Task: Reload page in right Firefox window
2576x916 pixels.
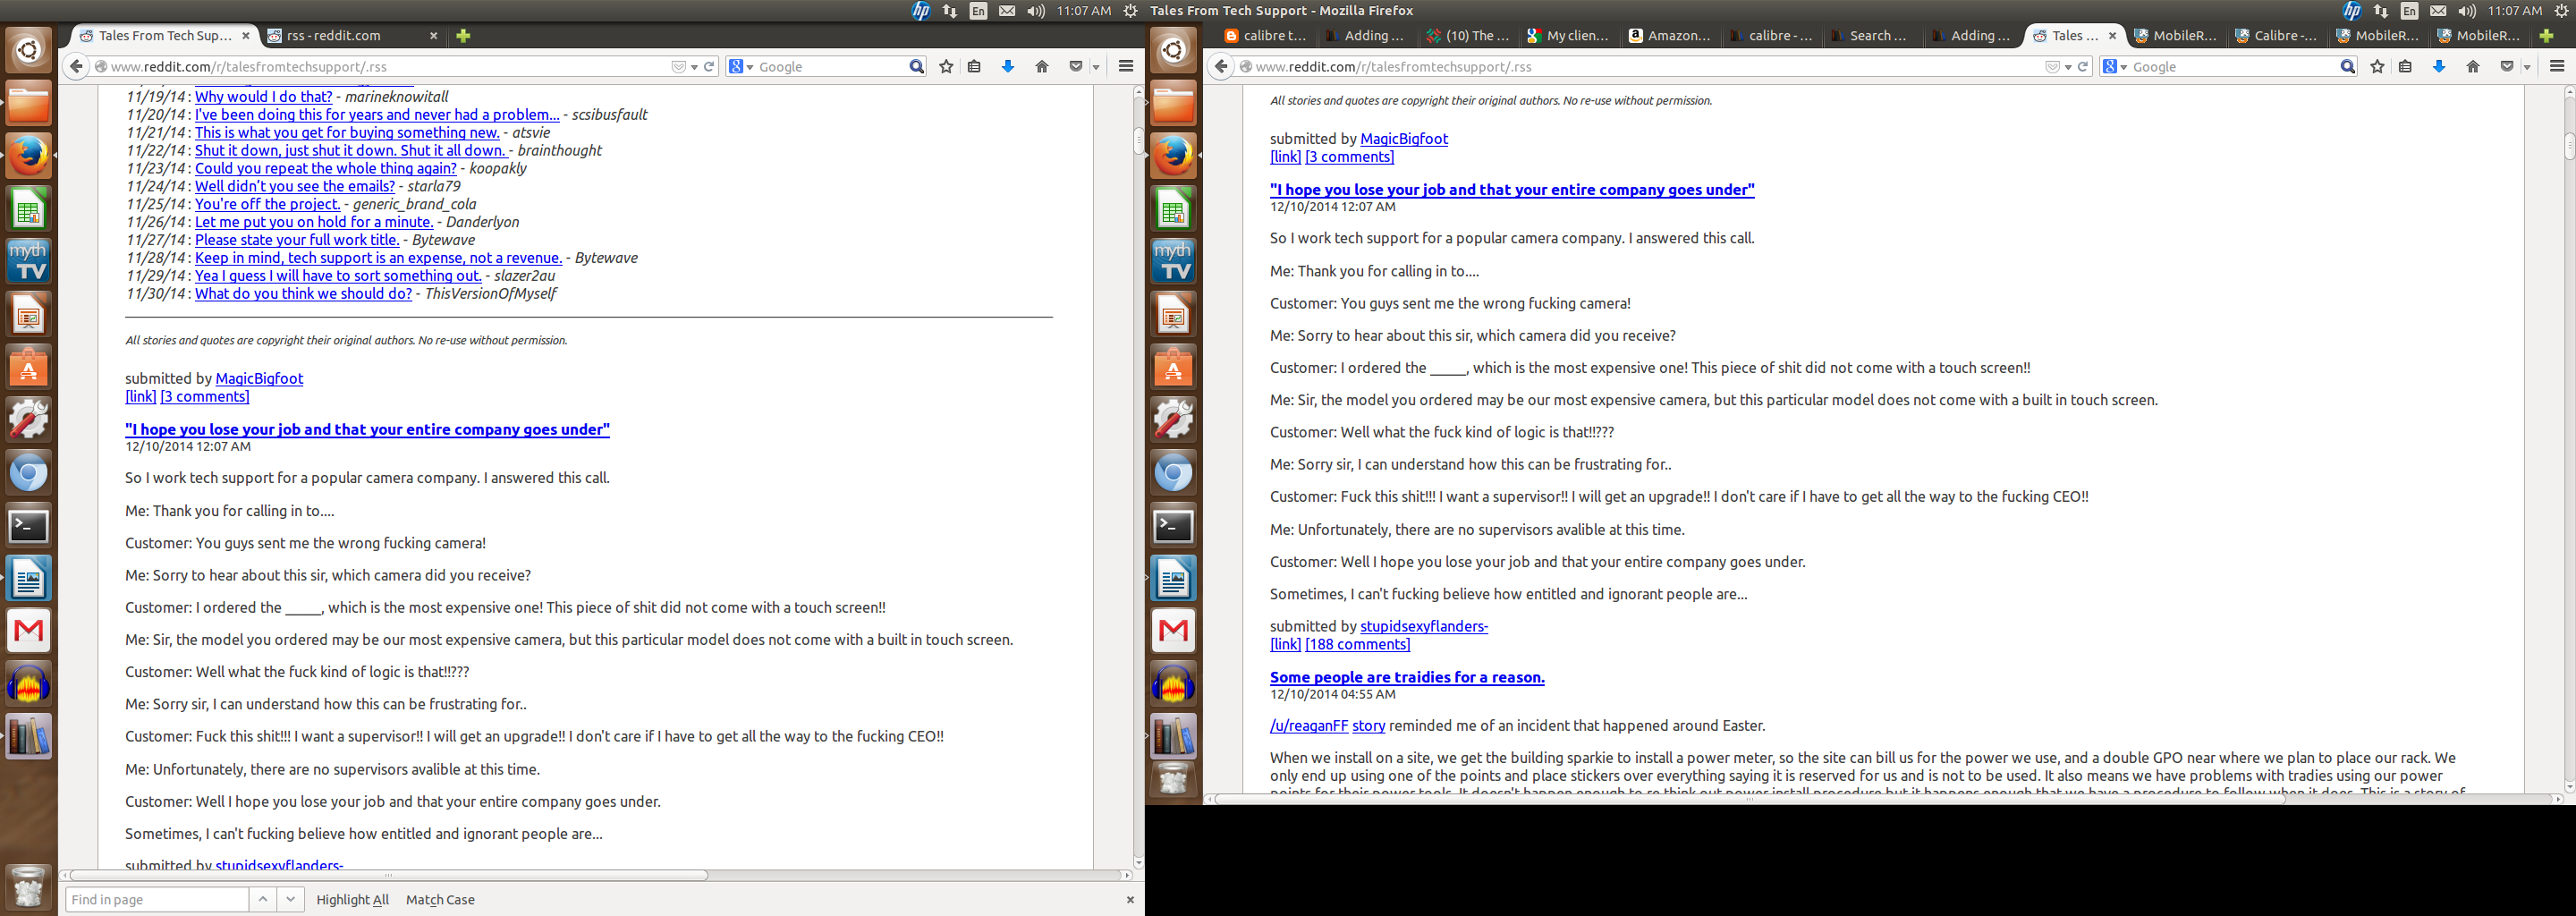Action: (2083, 66)
